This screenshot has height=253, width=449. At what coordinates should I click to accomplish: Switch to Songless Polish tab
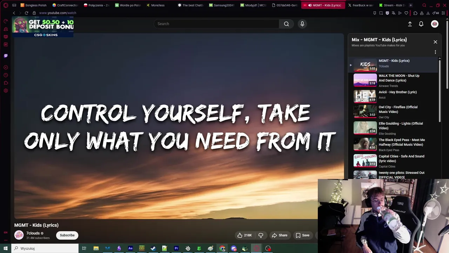(33, 5)
